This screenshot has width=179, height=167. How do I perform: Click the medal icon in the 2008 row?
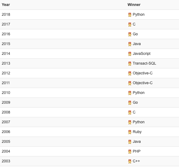pos(130,112)
